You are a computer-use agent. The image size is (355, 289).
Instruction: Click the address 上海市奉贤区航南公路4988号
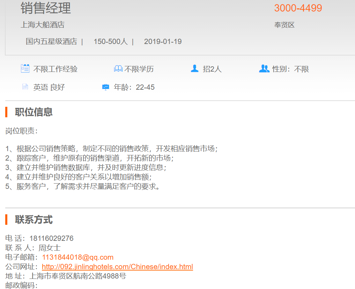point(77,276)
